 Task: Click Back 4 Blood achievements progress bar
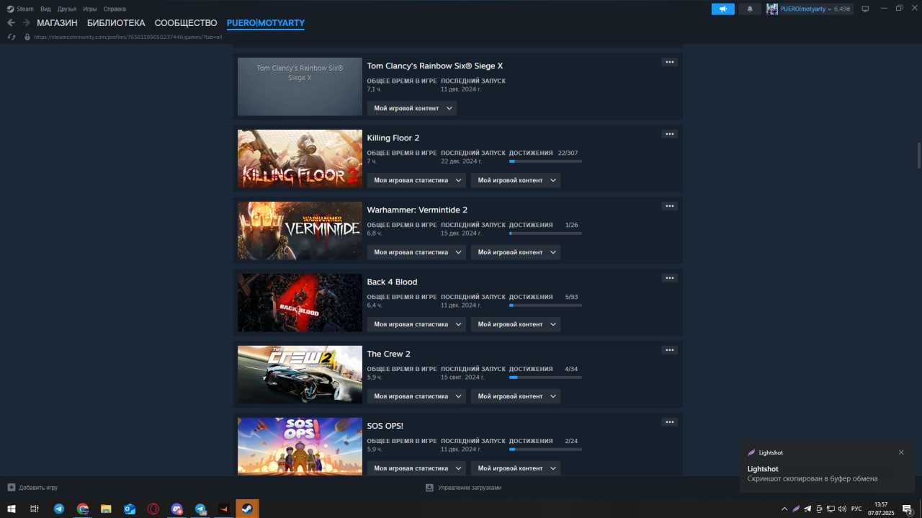coord(545,305)
